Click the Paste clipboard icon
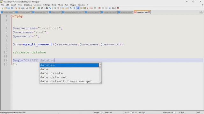This screenshot has height=114, width=204. [x=34, y=8]
